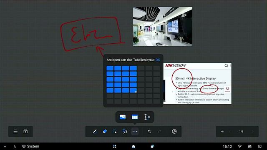Confirm the table layout with OK
267x150 pixels.
[x=158, y=60]
